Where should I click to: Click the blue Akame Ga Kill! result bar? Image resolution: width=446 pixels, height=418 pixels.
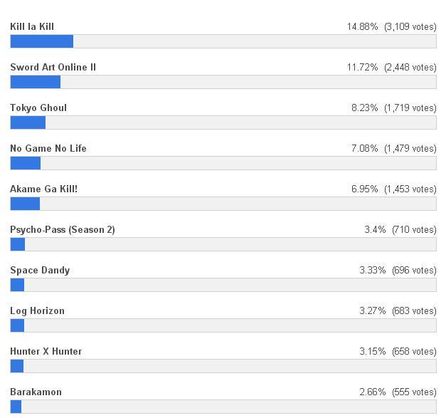pos(25,204)
